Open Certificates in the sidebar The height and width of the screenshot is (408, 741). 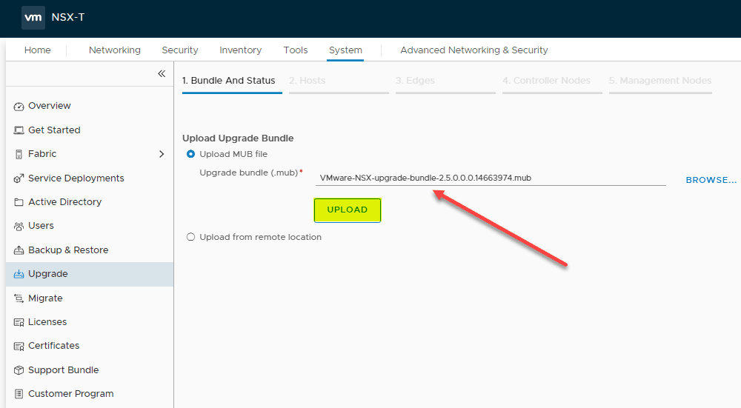tap(53, 346)
